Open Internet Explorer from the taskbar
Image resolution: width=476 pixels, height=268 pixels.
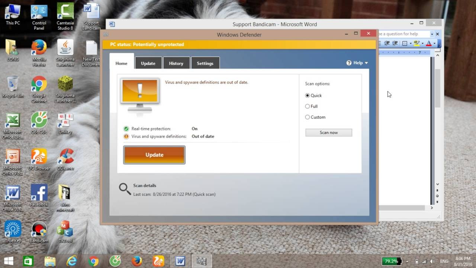[x=71, y=261]
